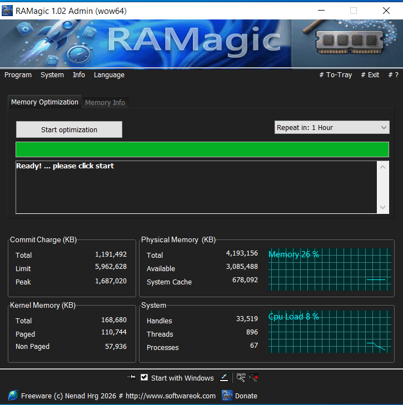Click the # Exit item
This screenshot has height=405, width=403.
pyautogui.click(x=370, y=75)
